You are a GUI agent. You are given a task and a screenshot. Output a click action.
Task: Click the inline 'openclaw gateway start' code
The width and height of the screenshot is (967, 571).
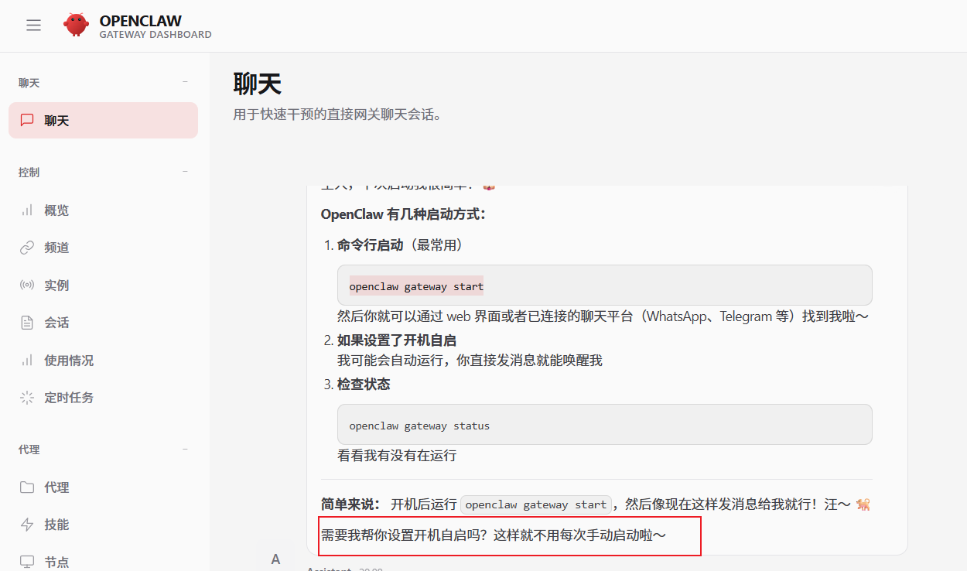coord(536,504)
